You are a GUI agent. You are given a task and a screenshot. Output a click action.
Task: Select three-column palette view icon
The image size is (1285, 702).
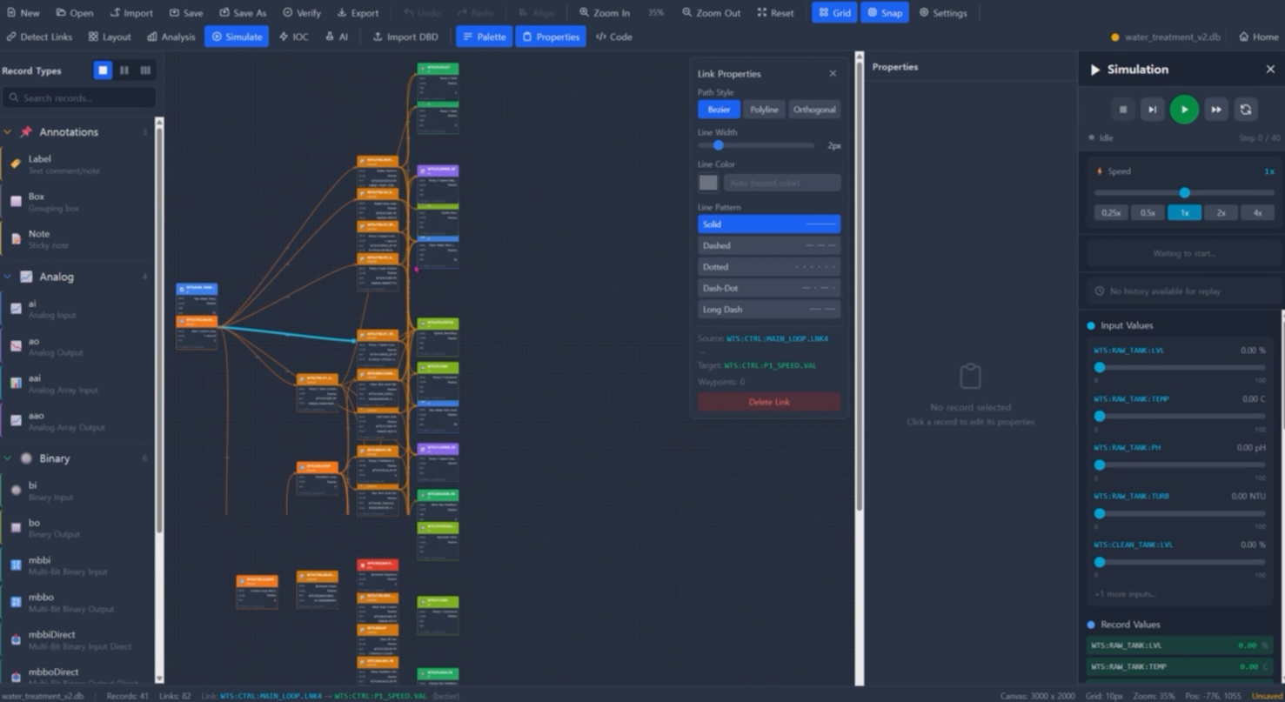click(x=145, y=70)
